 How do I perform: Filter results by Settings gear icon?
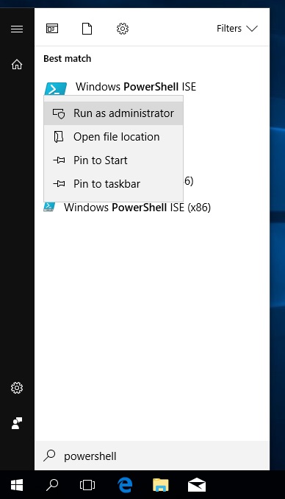(123, 29)
